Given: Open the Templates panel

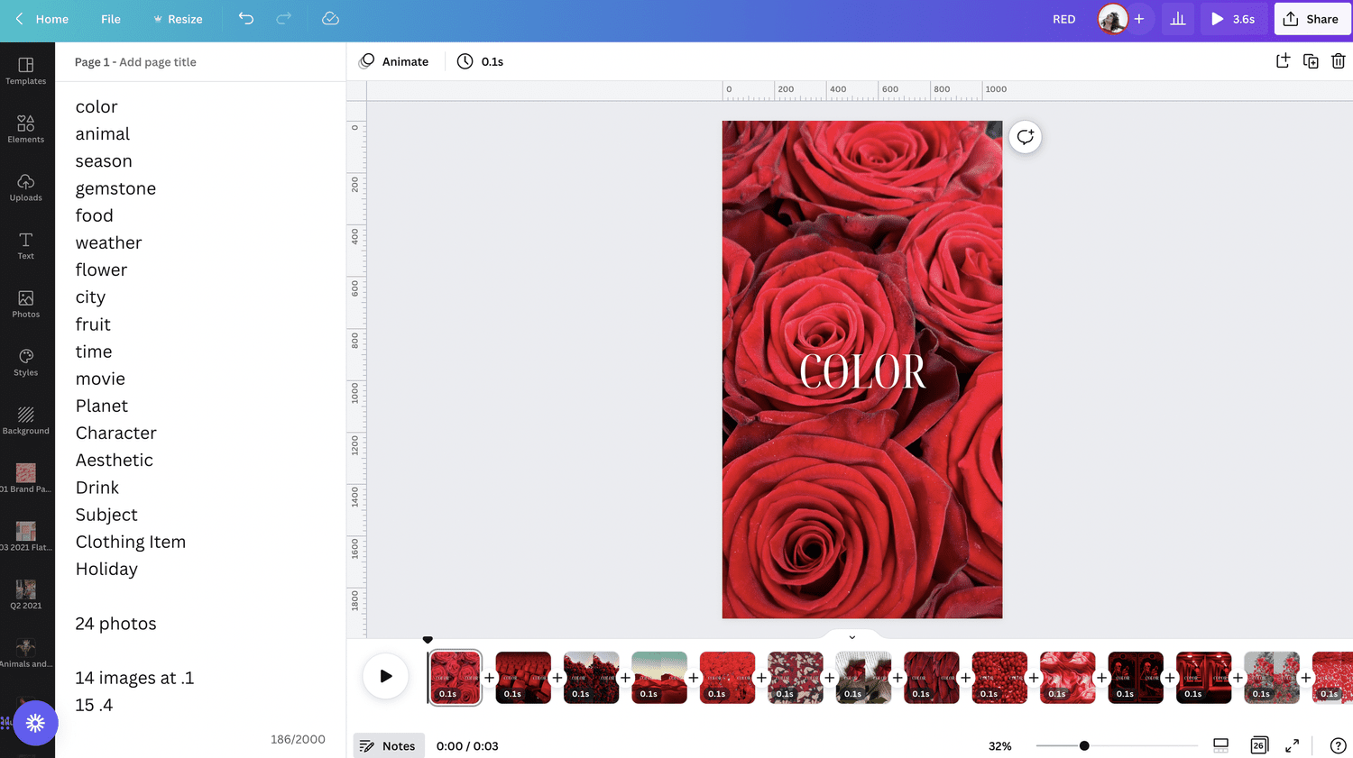Looking at the screenshot, I should tap(26, 70).
